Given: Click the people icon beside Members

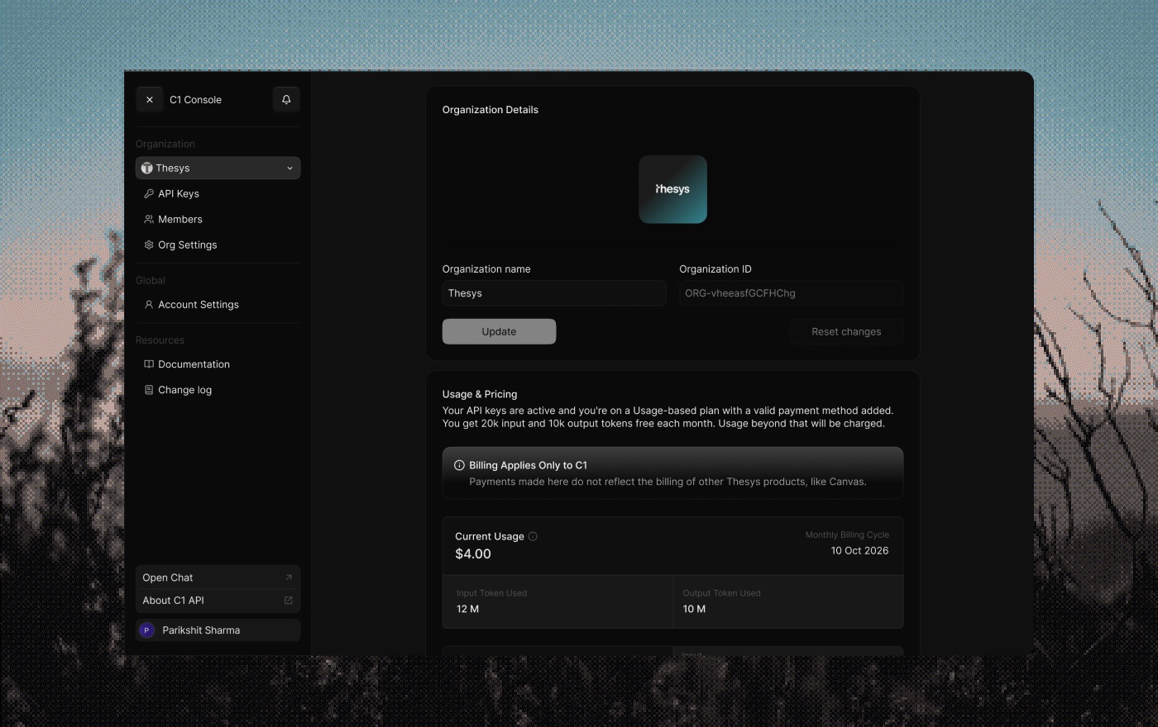Looking at the screenshot, I should [149, 219].
